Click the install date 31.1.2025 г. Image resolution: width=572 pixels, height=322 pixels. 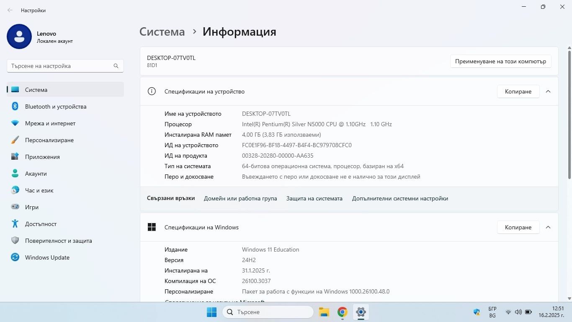point(256,270)
